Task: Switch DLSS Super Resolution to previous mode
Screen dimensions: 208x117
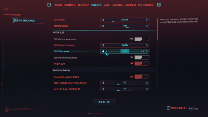Action: [103, 45]
